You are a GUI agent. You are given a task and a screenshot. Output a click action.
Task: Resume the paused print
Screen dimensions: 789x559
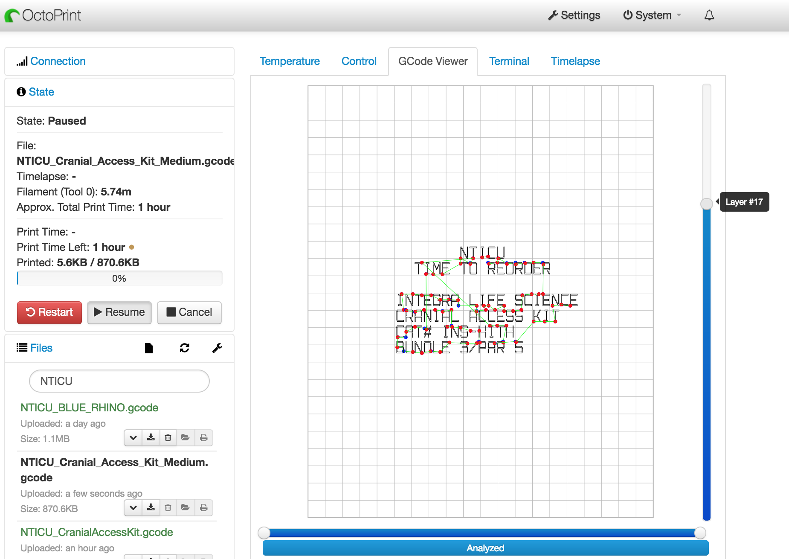119,312
